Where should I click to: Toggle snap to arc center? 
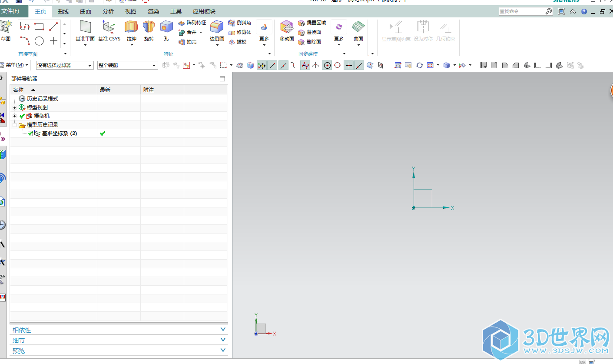point(327,65)
